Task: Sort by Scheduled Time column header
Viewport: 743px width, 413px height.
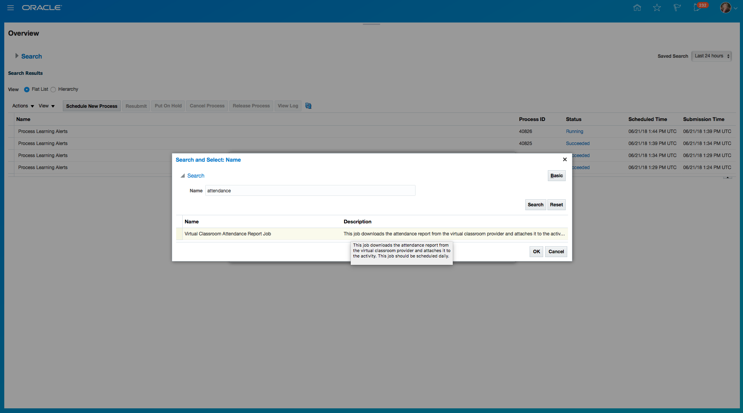Action: coord(648,119)
